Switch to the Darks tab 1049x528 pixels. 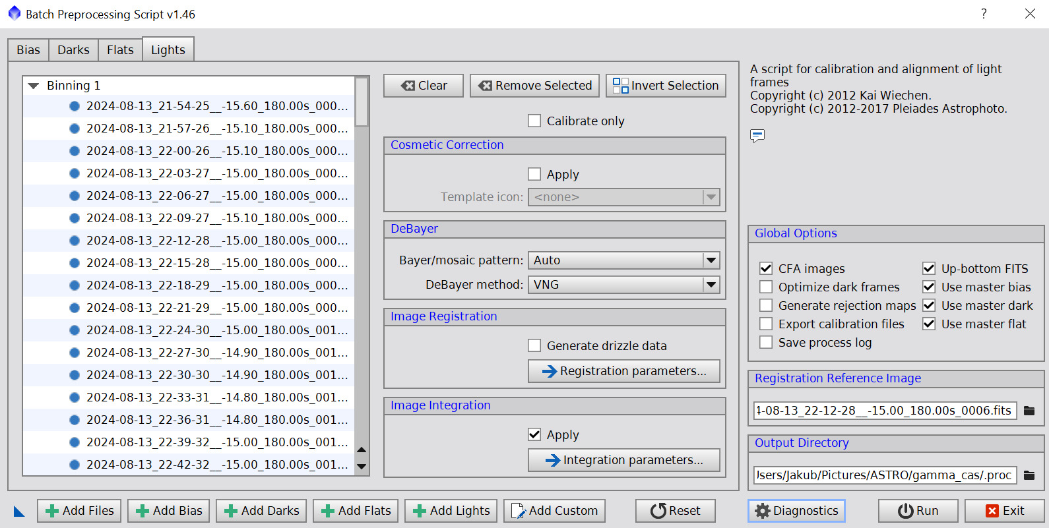[73, 50]
